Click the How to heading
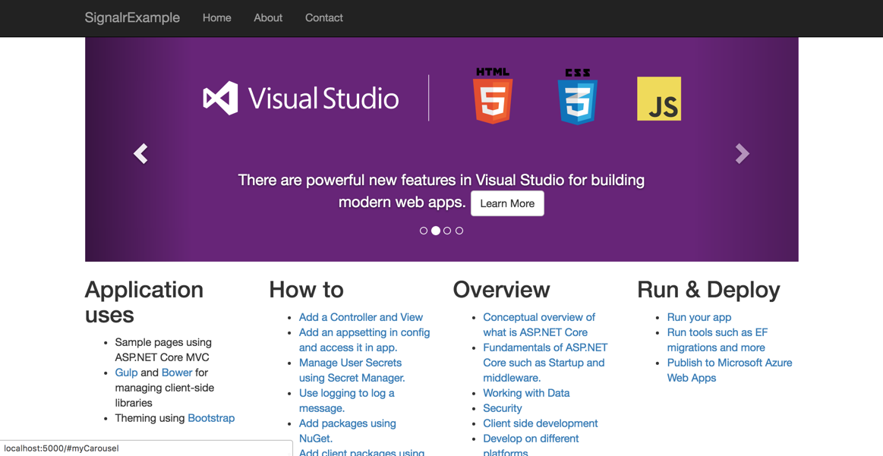 tap(306, 290)
